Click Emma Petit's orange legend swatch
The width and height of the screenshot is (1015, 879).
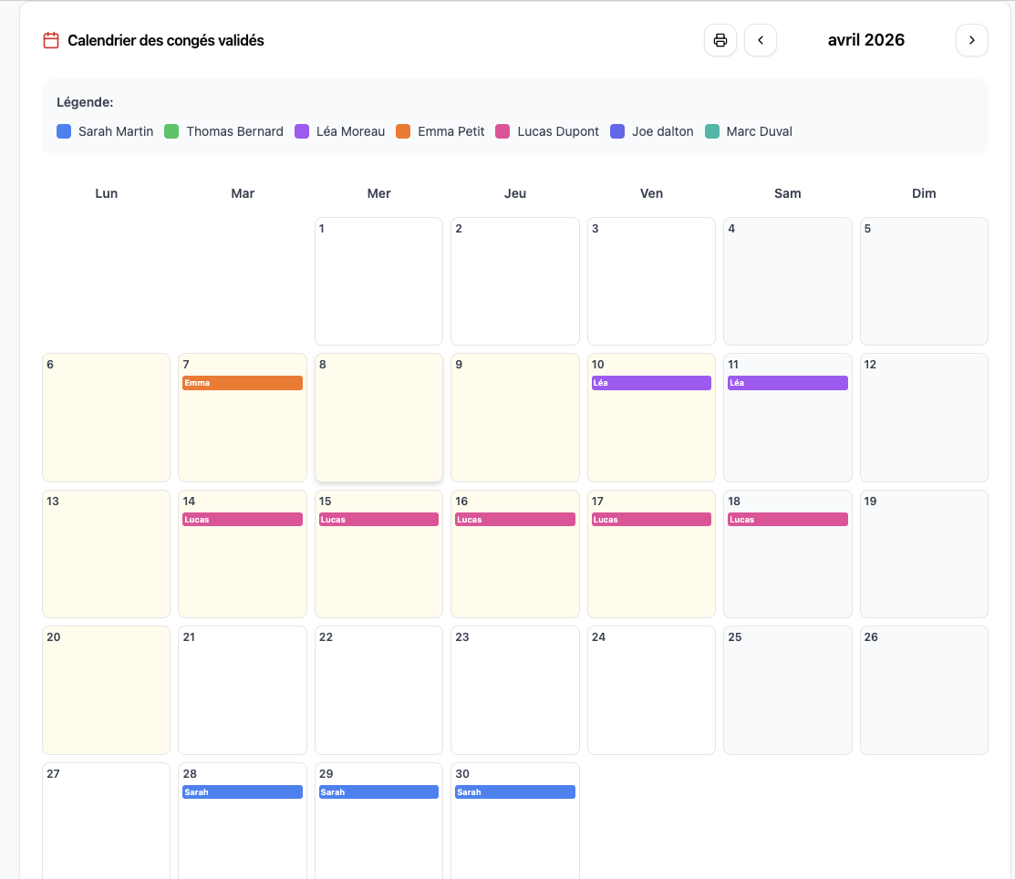click(x=401, y=131)
